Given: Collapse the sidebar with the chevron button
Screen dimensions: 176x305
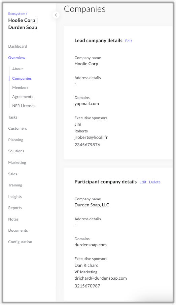Looking at the screenshot, I should pos(56,15).
